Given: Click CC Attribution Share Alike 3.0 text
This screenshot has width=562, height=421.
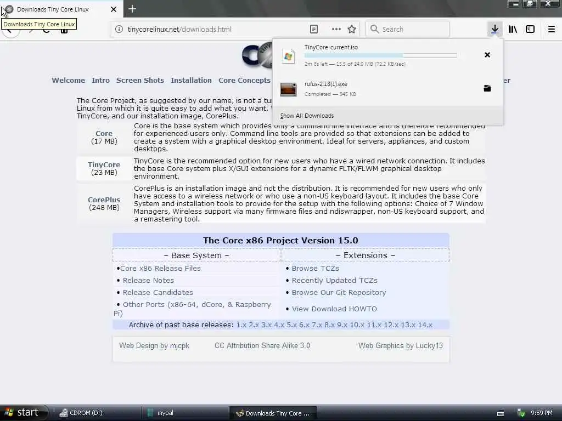Looking at the screenshot, I should pyautogui.click(x=262, y=345).
